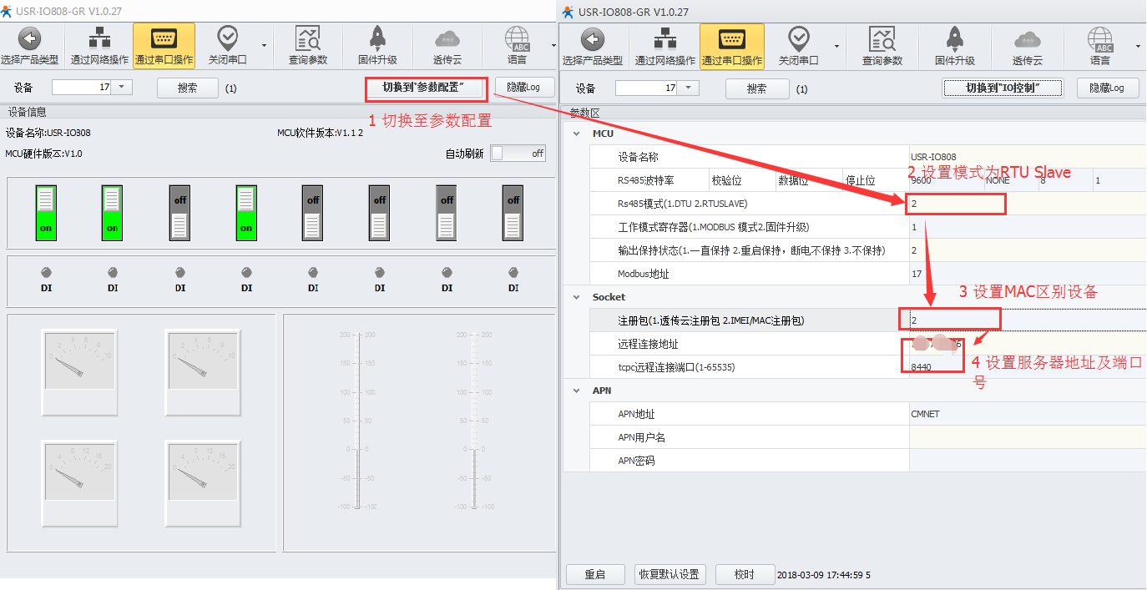
Task: Turn on the eighth output switch
Action: pos(513,212)
